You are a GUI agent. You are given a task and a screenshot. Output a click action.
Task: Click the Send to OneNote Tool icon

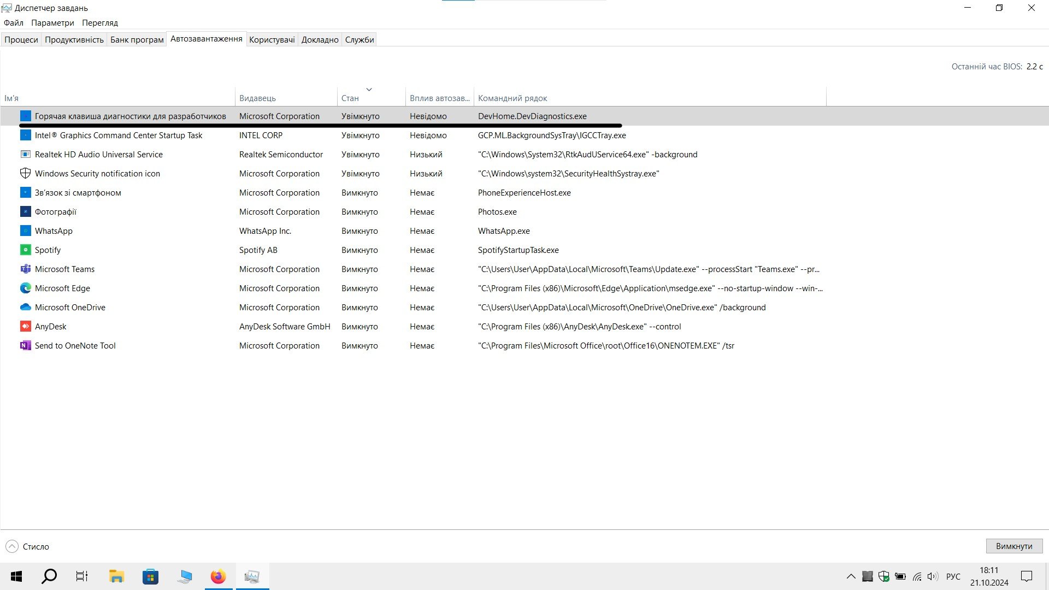point(25,345)
